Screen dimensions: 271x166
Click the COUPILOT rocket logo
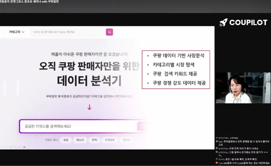243,23
